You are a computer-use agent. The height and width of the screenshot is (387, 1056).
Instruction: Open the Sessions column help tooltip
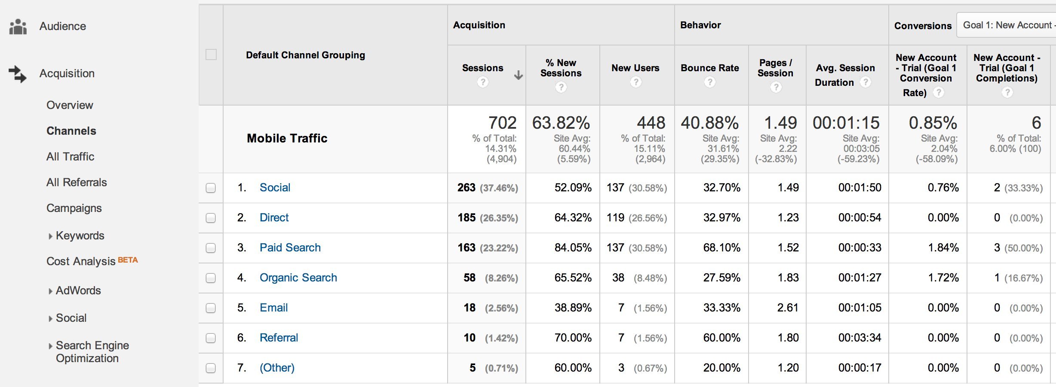(x=483, y=82)
